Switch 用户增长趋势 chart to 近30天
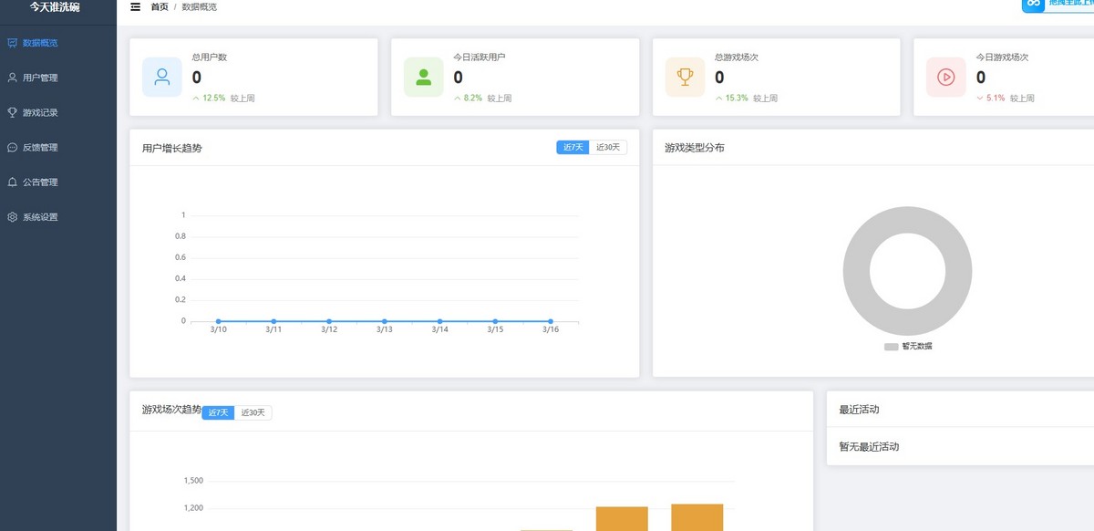 (x=608, y=148)
